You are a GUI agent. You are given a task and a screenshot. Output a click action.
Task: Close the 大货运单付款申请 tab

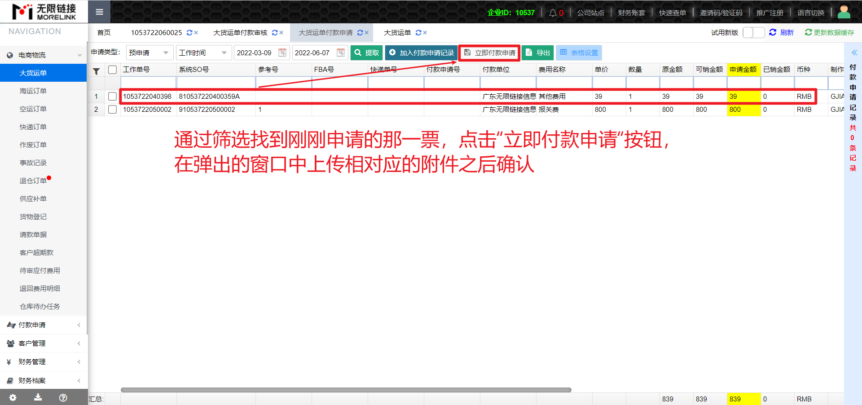pyautogui.click(x=367, y=32)
